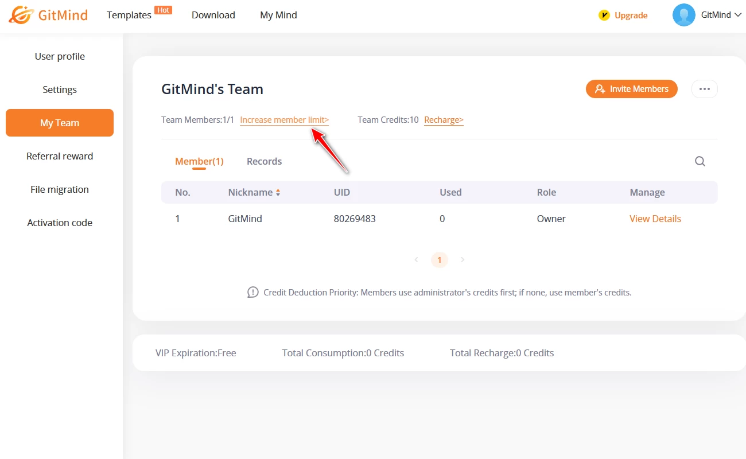Viewport: 746px width, 459px height.
Task: Go to next page arrow
Action: click(x=463, y=260)
